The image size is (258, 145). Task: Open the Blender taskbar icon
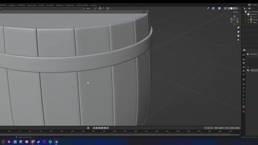tap(56, 142)
